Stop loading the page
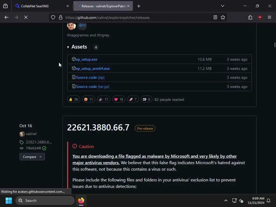Image resolution: width=276 pixels, height=207 pixels. 26,17
